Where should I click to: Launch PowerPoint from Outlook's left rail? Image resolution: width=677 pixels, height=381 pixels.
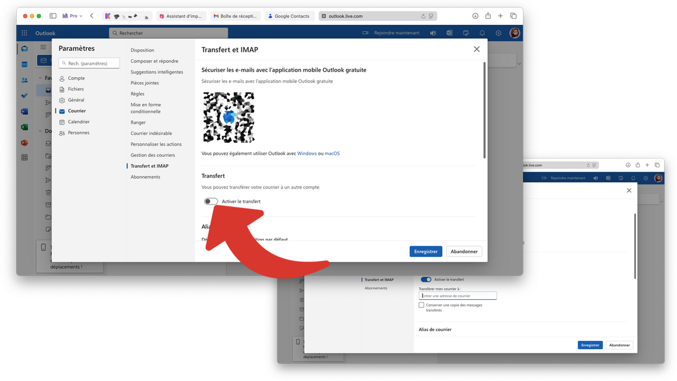[x=24, y=143]
